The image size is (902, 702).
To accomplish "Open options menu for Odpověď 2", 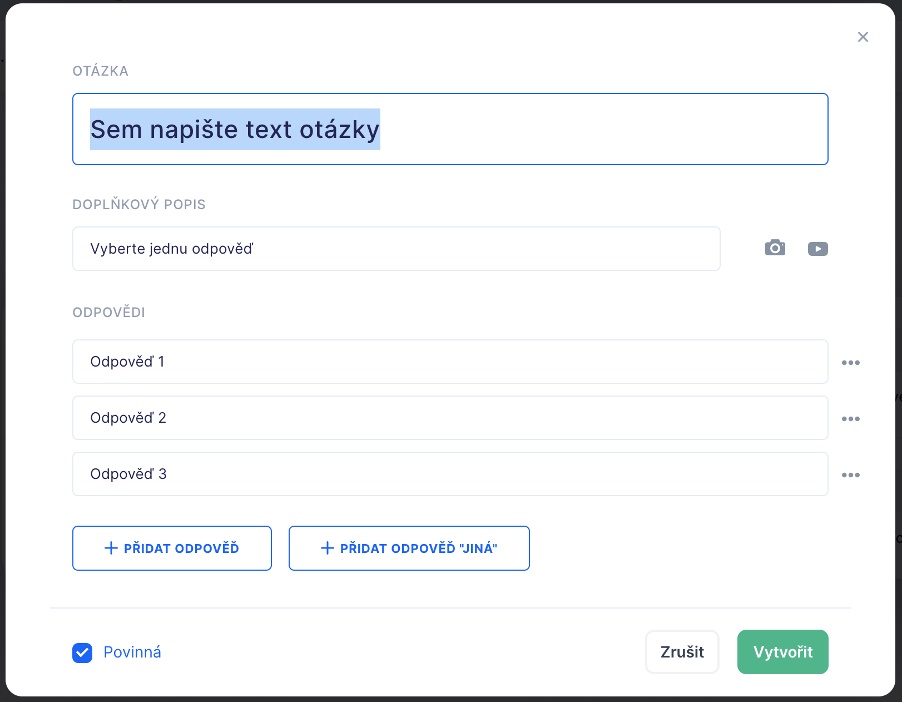I will point(850,419).
